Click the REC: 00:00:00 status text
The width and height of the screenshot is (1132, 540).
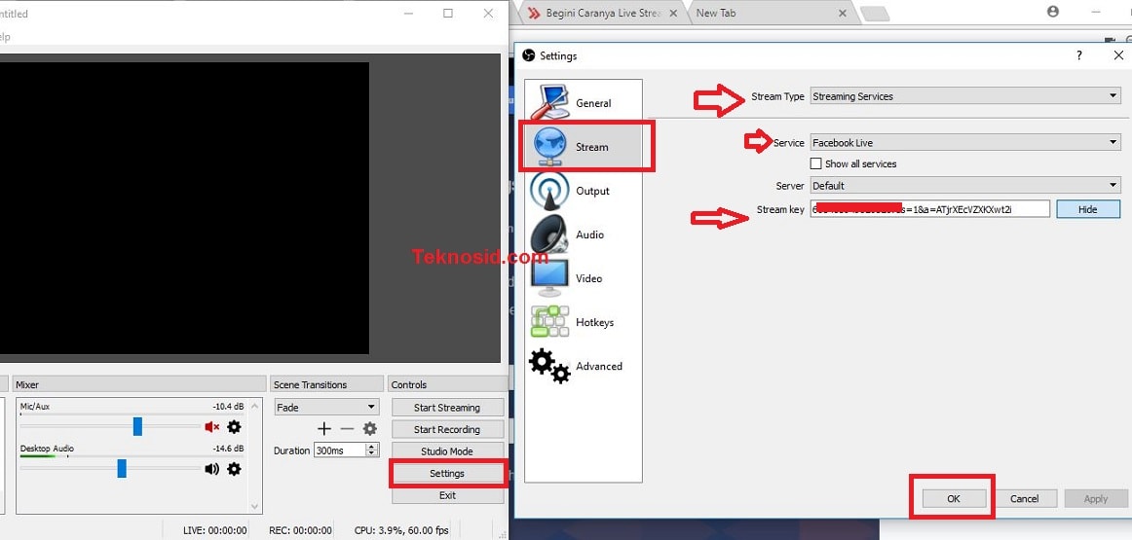coord(300,530)
